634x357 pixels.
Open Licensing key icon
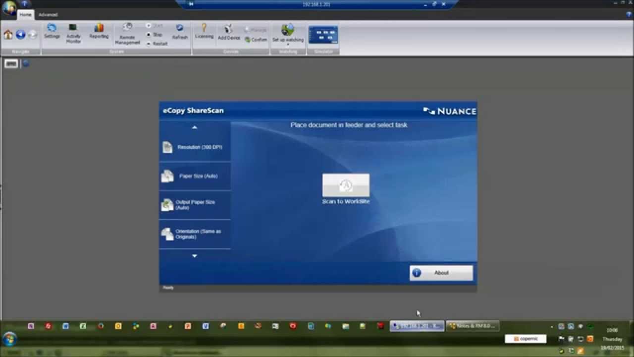[204, 31]
